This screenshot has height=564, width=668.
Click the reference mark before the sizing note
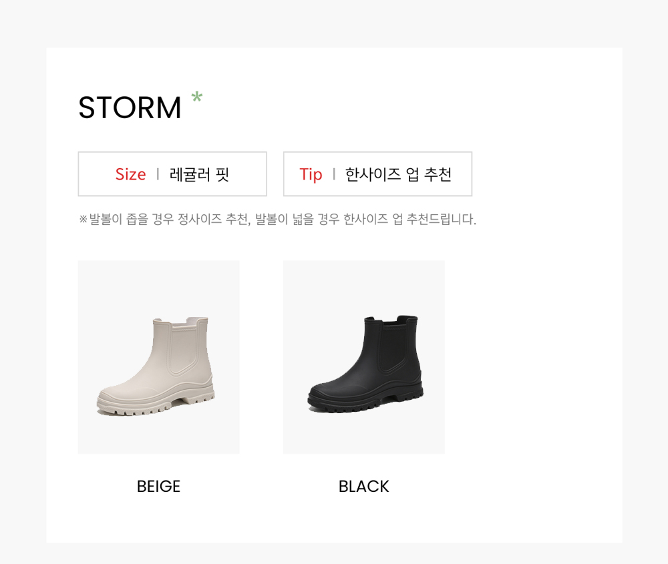pyautogui.click(x=83, y=219)
